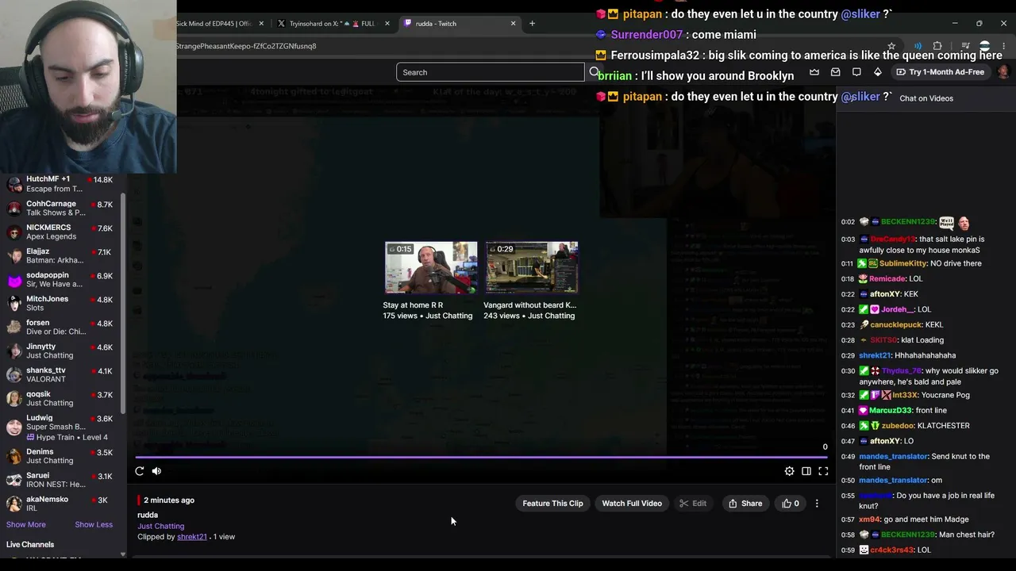Click the Edit clip scissors button
Image resolution: width=1016 pixels, height=571 pixels.
pos(693,504)
